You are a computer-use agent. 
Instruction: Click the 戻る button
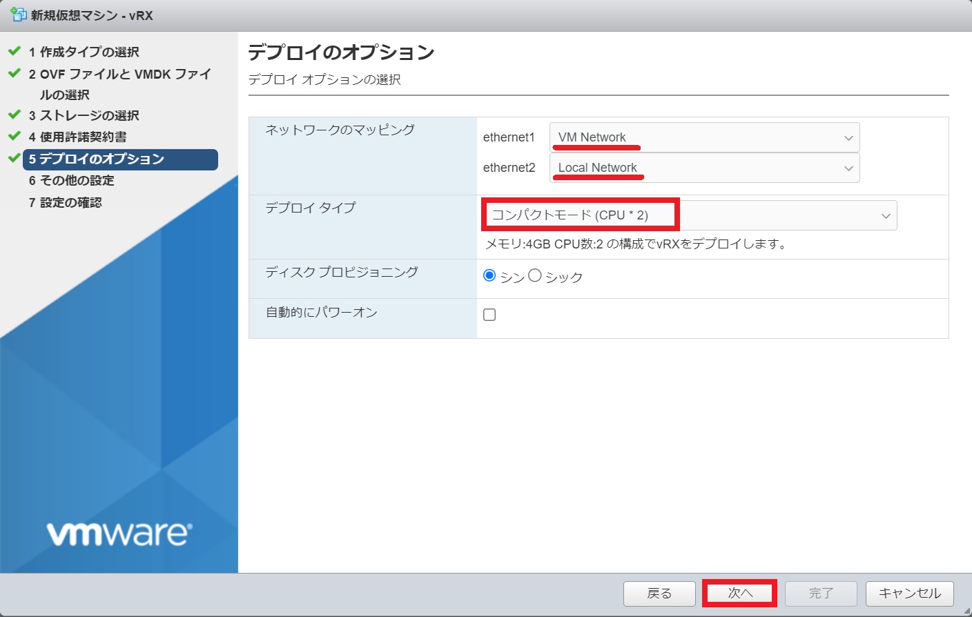[x=659, y=594]
